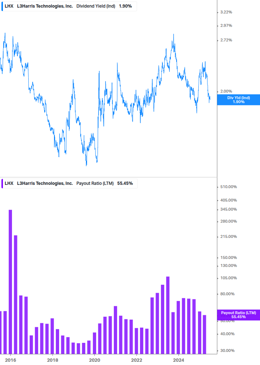Click the LHX ticker in the Payout Ratio legend
Screen dimensions: 260x365
point(9,183)
